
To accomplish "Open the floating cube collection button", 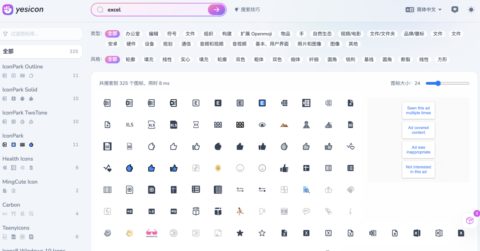I will tap(470, 220).
